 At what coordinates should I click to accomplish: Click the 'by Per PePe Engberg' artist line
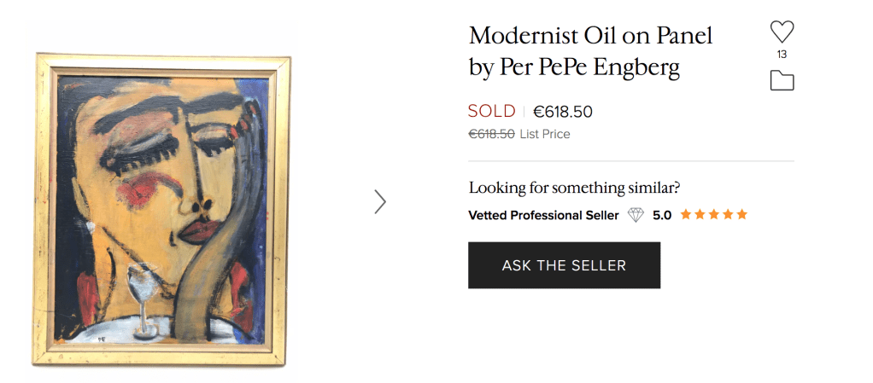pyautogui.click(x=574, y=67)
